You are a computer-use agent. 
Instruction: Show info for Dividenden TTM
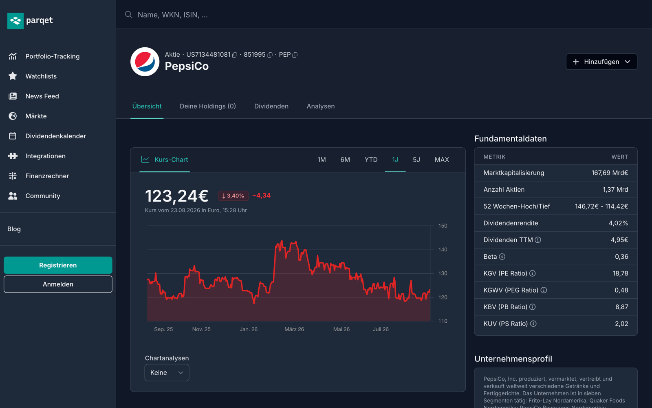click(x=538, y=240)
